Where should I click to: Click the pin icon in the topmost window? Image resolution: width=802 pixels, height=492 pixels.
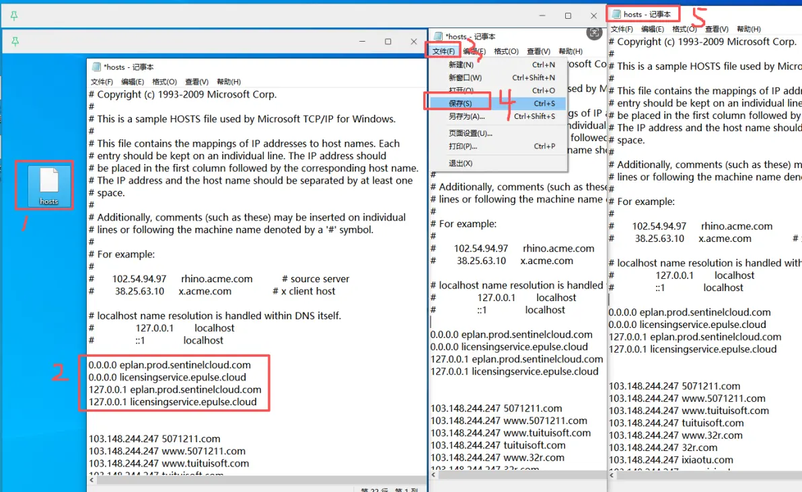[14, 16]
